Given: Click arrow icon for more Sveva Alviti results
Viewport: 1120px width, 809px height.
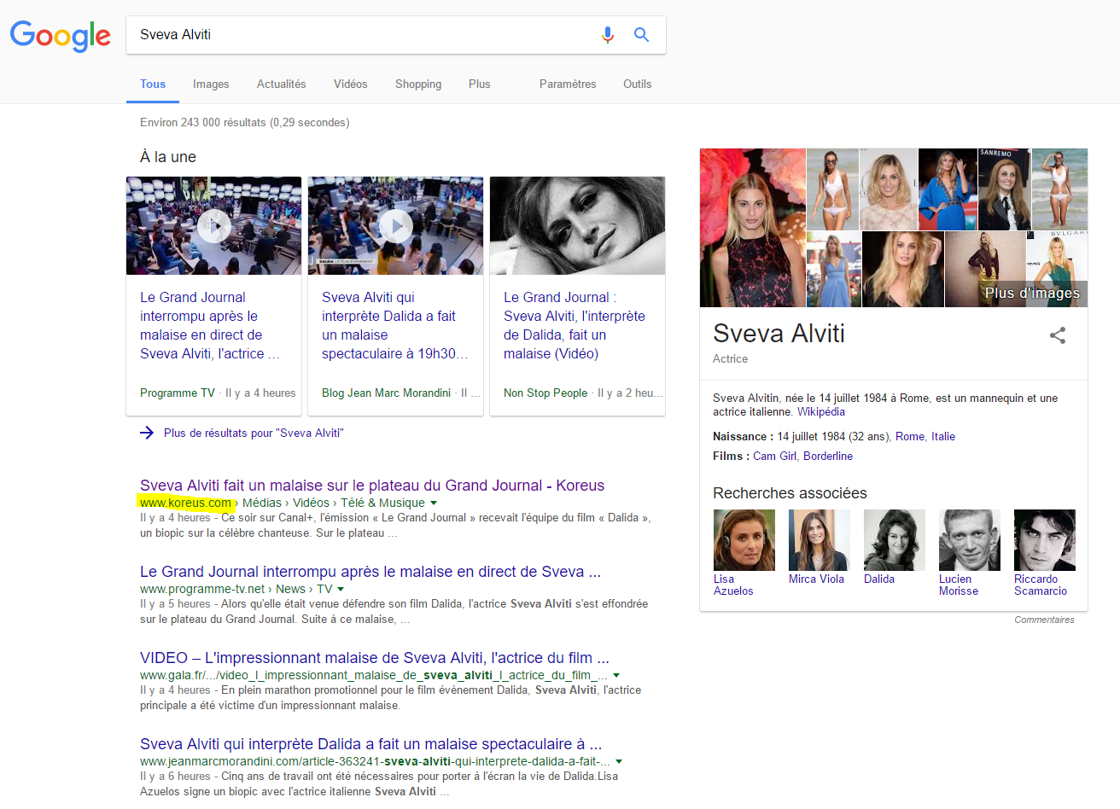Looking at the screenshot, I should tap(147, 433).
